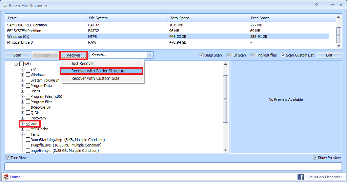The height and width of the screenshot is (182, 347).
Task: Click the drive list scrollbar thumb
Action: [x=339, y=35]
